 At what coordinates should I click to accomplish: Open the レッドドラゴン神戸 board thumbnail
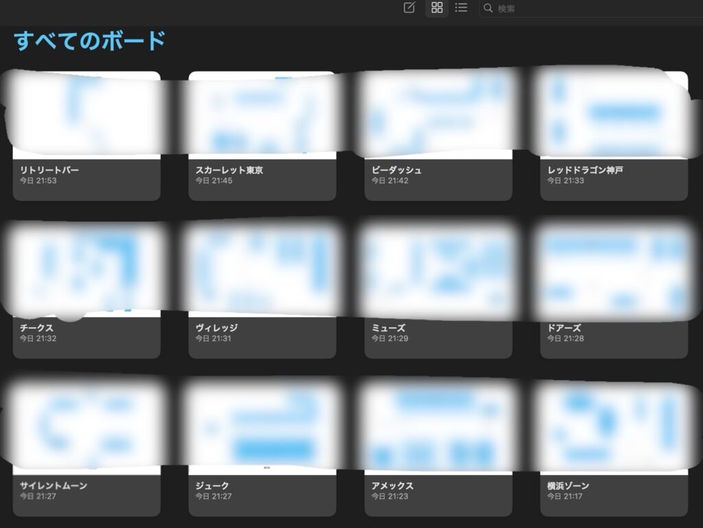point(614,115)
